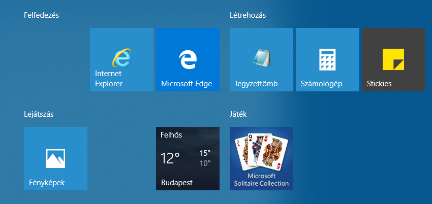Image resolution: width=432 pixels, height=204 pixels.
Task: Select the Játék group header
Action: (238, 114)
